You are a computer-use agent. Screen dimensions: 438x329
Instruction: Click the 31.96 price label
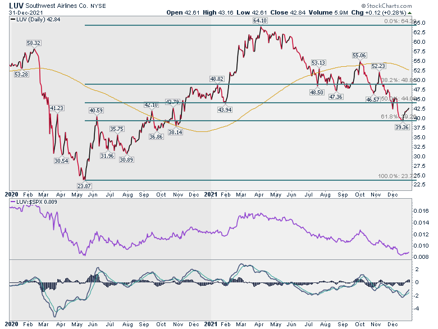pos(107,156)
